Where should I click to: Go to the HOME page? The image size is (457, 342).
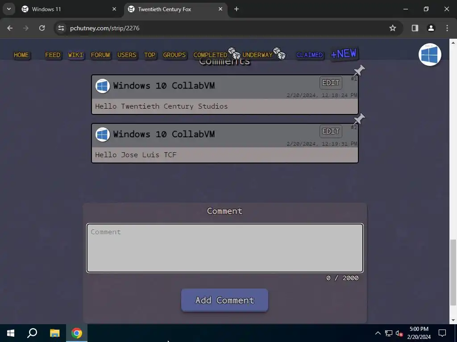[x=21, y=55]
